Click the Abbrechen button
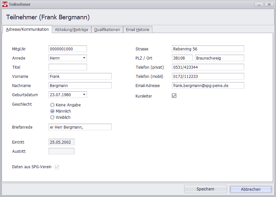The image size is (276, 197). [x=251, y=189]
